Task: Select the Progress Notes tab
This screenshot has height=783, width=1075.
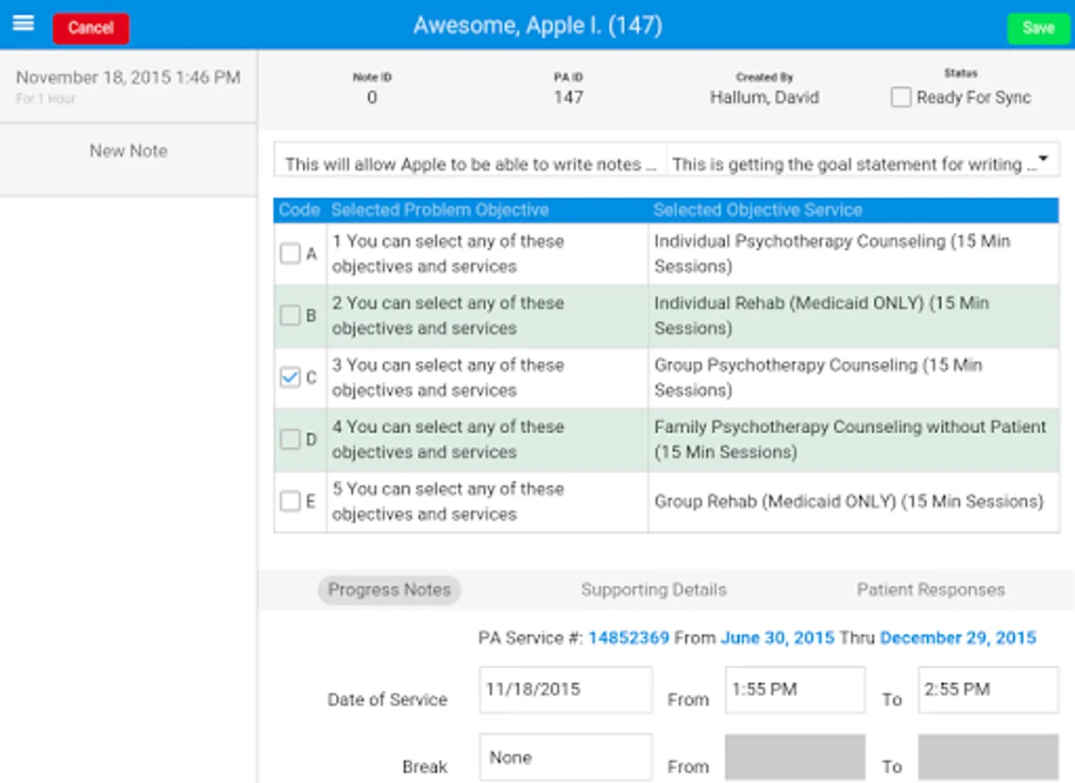Action: pyautogui.click(x=389, y=590)
